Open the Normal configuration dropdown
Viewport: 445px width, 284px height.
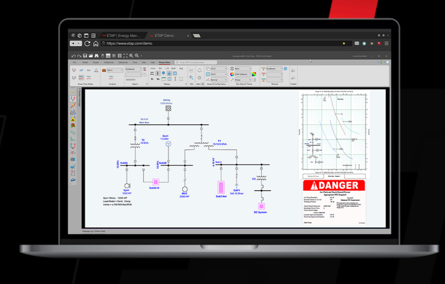[x=219, y=80]
